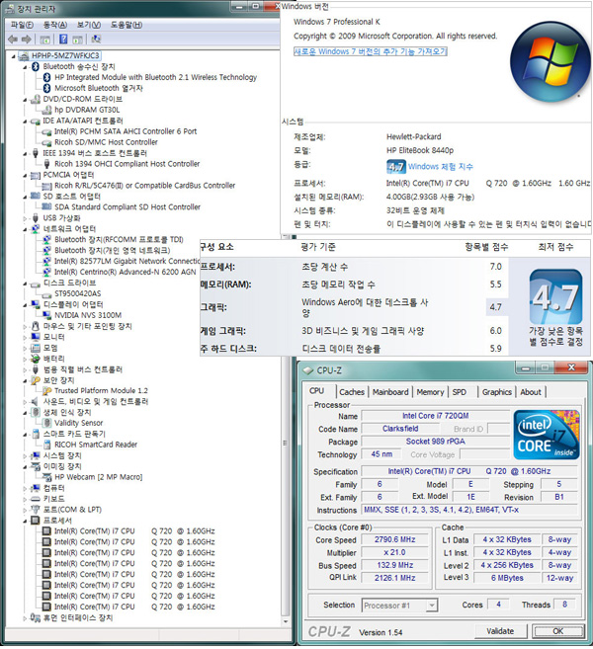Select Ricoh 1394 OHCI Host Controller
593x649 pixels.
(127, 164)
